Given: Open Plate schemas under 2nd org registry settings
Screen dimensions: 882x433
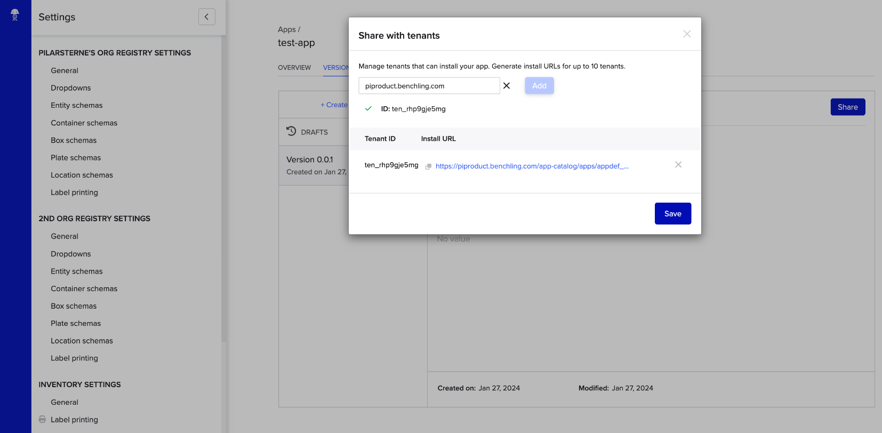Looking at the screenshot, I should pyautogui.click(x=76, y=324).
